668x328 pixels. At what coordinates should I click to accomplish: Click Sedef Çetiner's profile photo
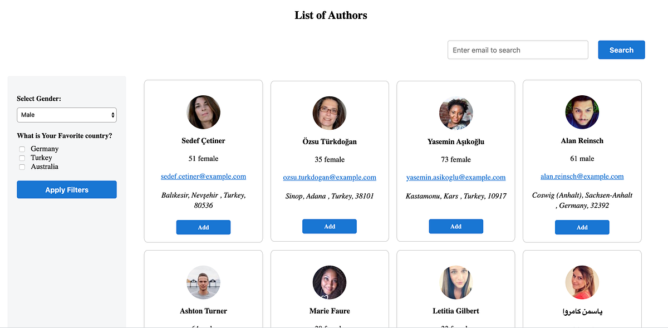point(203,112)
